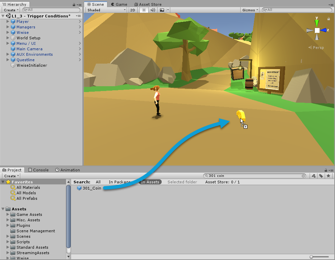Click the green Y axis on the gizmo
The width and height of the screenshot is (335, 260).
click(317, 23)
